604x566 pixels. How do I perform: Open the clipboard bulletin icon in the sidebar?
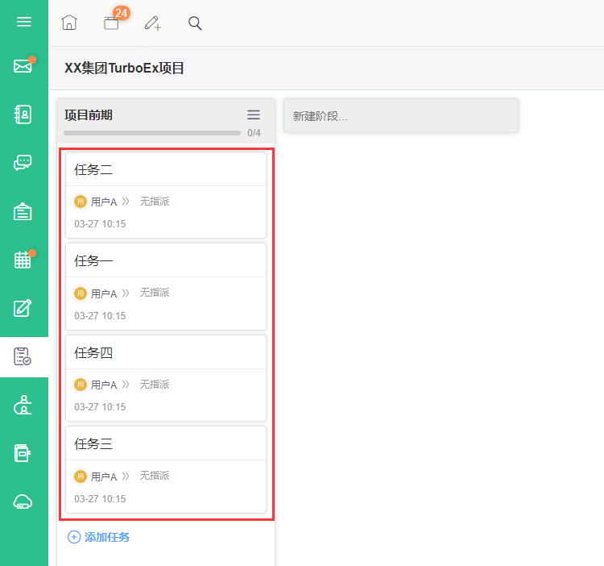pyautogui.click(x=23, y=211)
